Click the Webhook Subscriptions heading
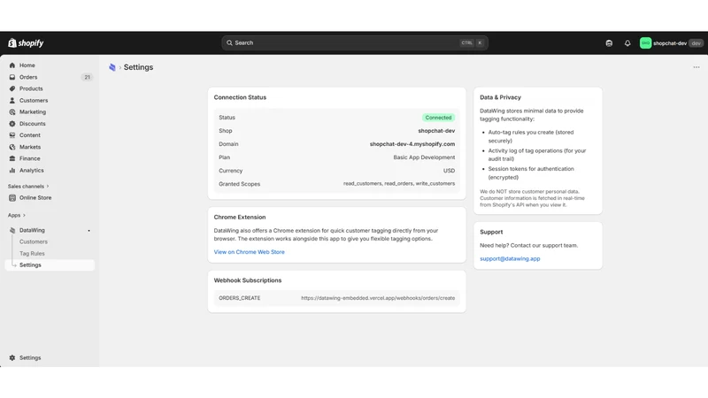This screenshot has height=398, width=708. click(248, 280)
